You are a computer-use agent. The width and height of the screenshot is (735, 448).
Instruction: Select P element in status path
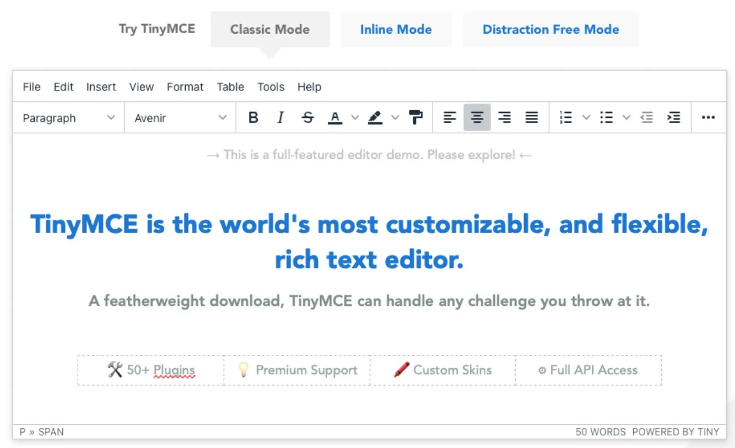pyautogui.click(x=23, y=432)
